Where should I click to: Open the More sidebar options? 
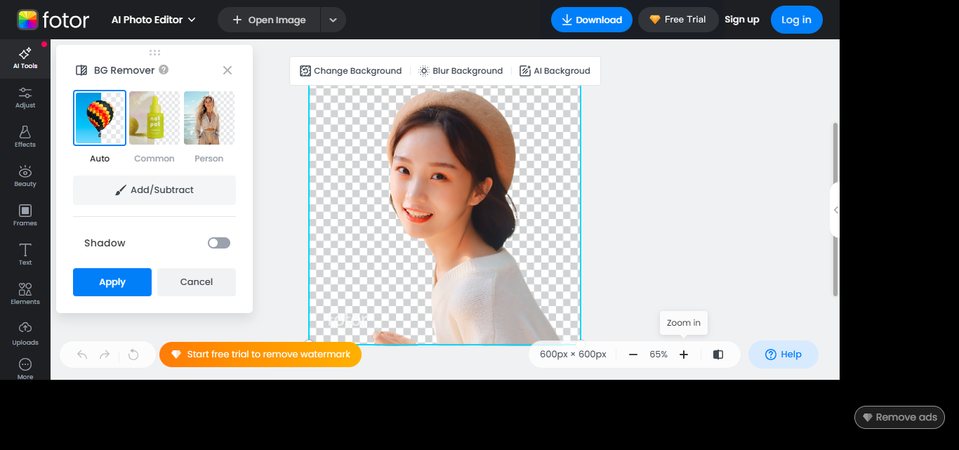(25, 369)
